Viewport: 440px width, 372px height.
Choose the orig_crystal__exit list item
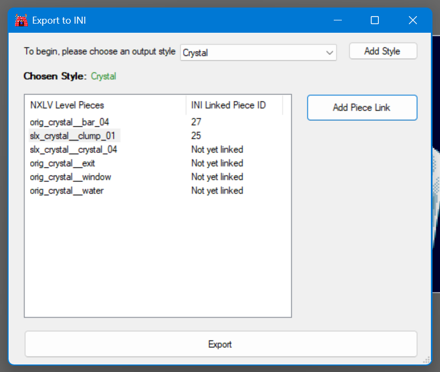point(62,163)
